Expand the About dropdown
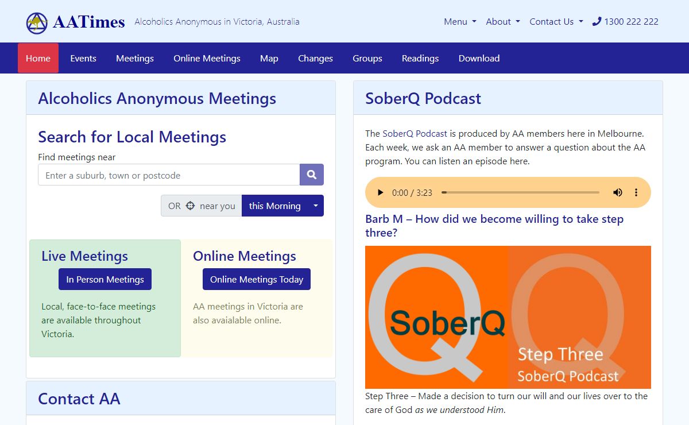 tap(503, 22)
